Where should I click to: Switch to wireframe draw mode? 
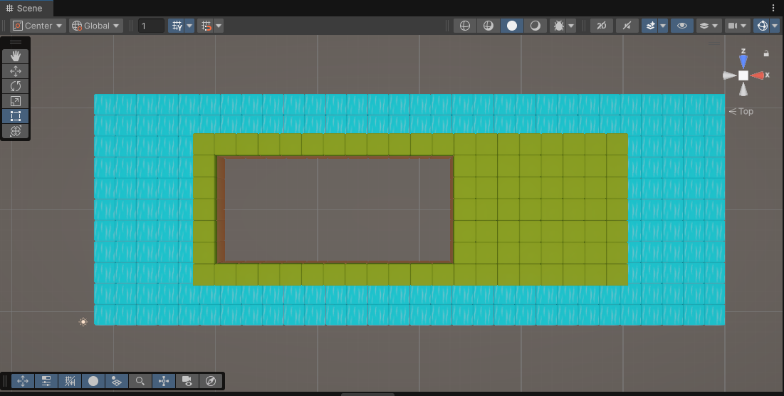pyautogui.click(x=465, y=26)
